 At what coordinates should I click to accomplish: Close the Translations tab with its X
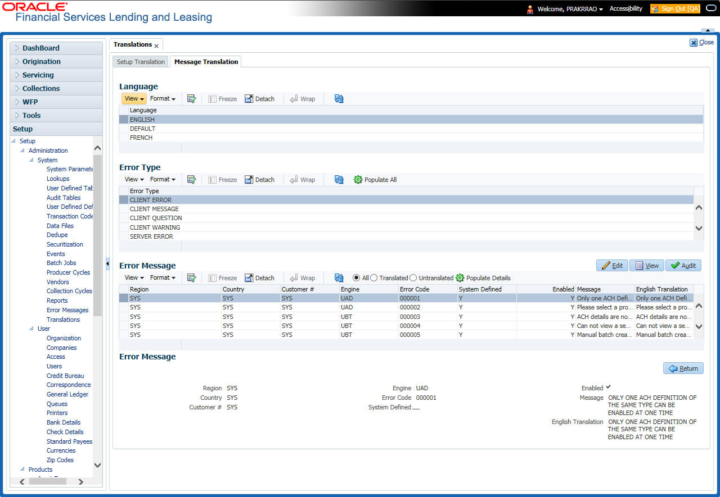click(156, 45)
